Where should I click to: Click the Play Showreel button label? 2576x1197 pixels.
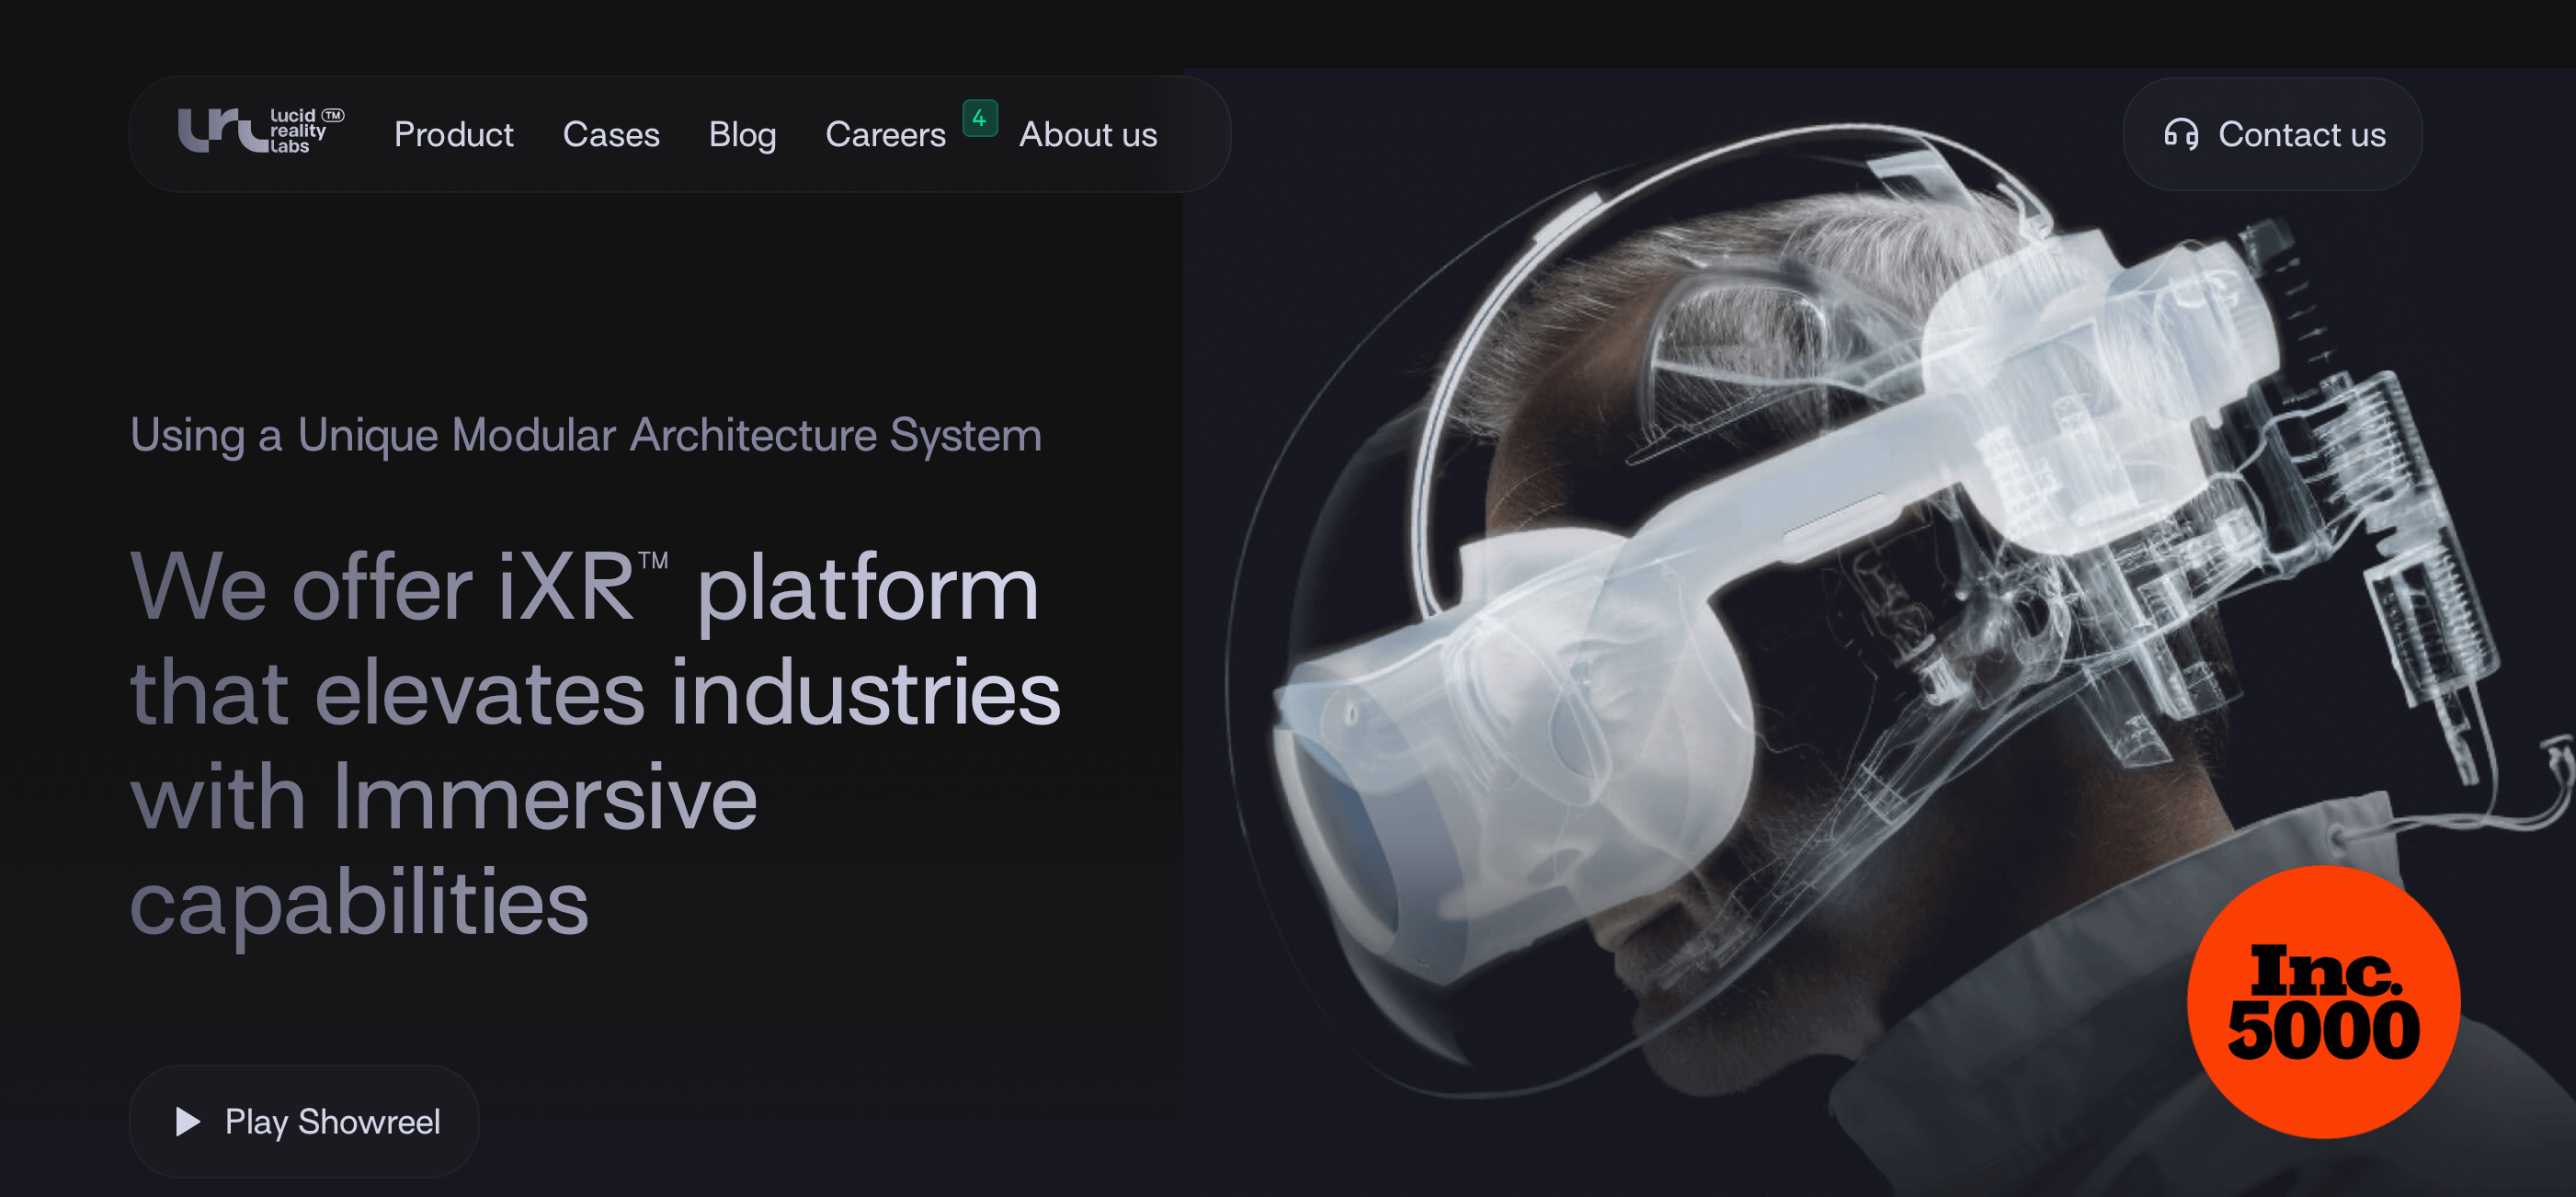point(332,1122)
